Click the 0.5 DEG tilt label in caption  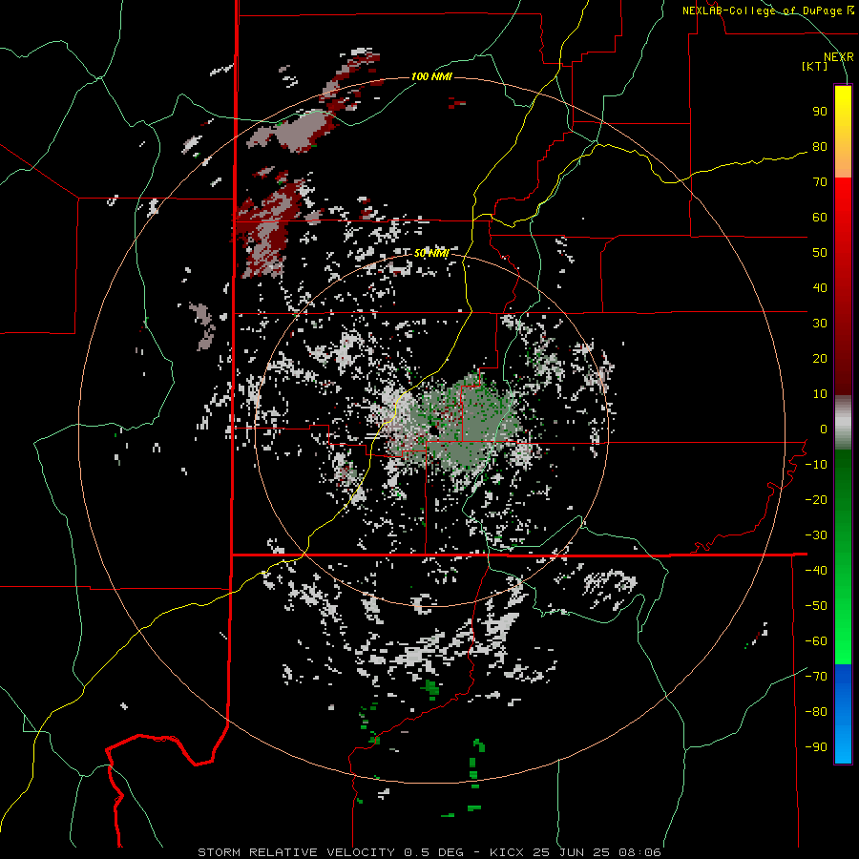(433, 852)
